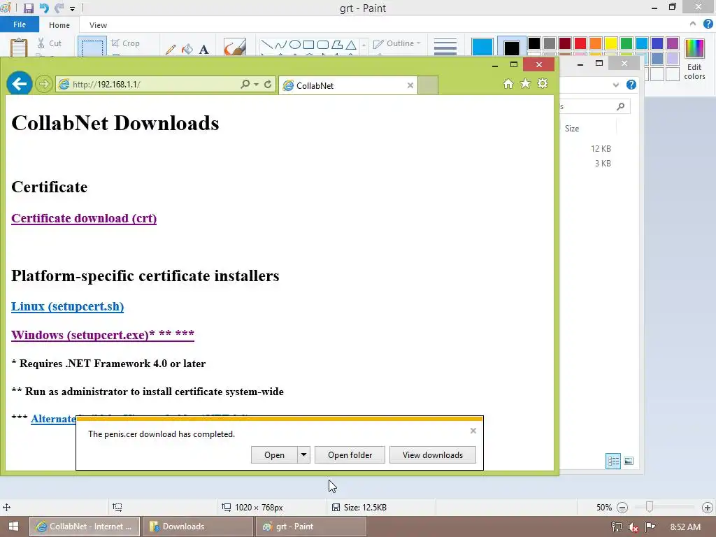Choose the purple color in Paint's palette
The image size is (716, 537).
pos(673,43)
